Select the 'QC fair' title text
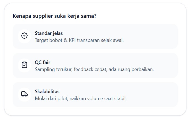 [42, 62]
